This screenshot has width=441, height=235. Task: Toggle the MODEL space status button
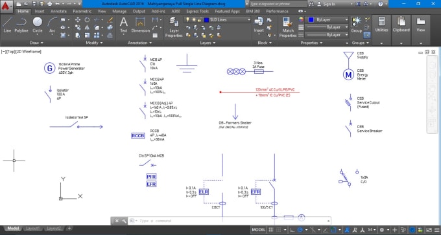pos(259,230)
